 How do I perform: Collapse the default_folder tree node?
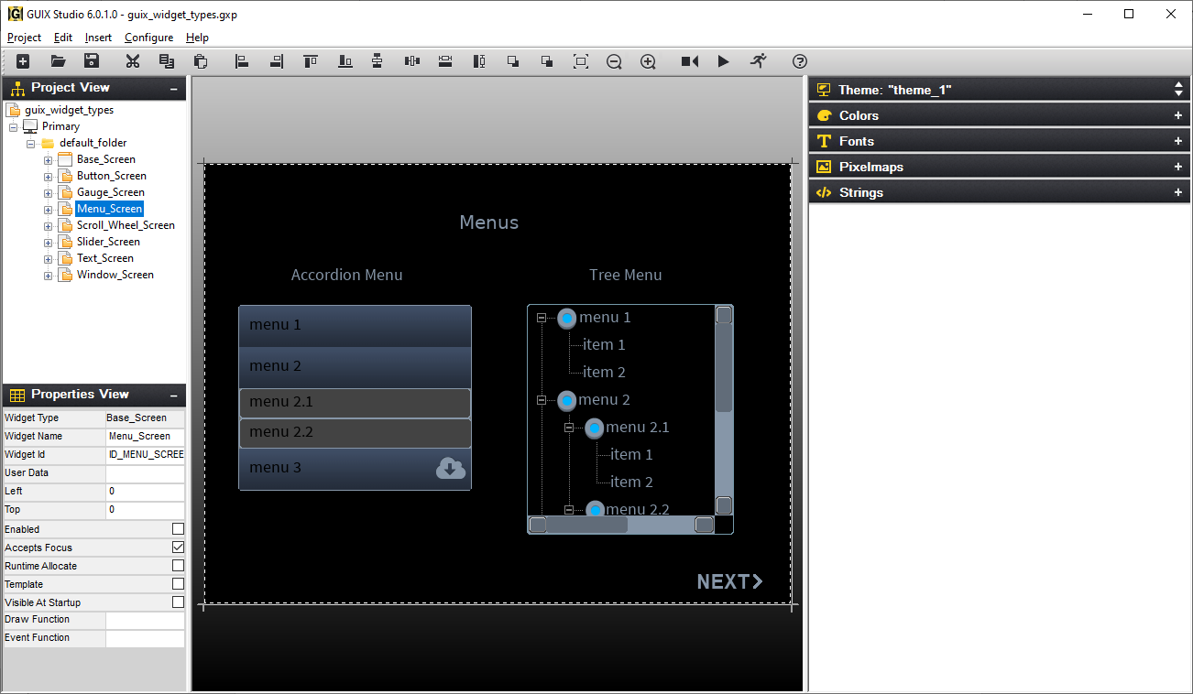[30, 143]
